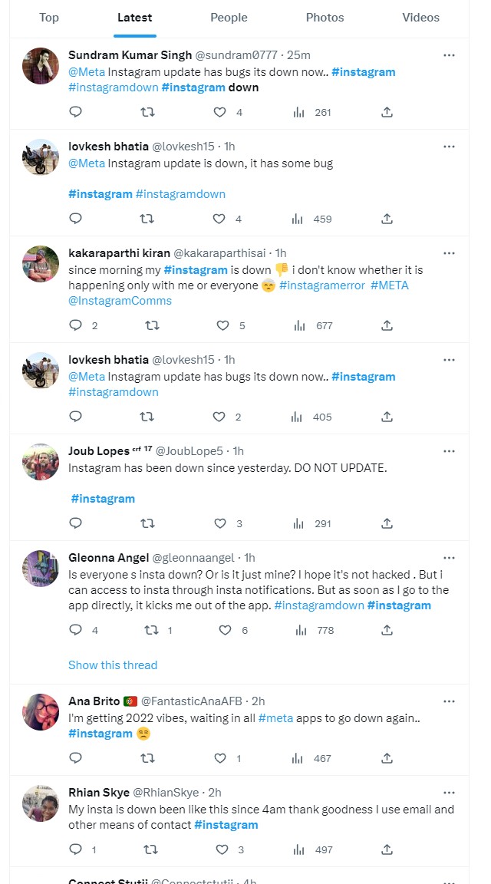
Task: Reply to Sundram Kumar Singh's tweet
Action: click(75, 112)
